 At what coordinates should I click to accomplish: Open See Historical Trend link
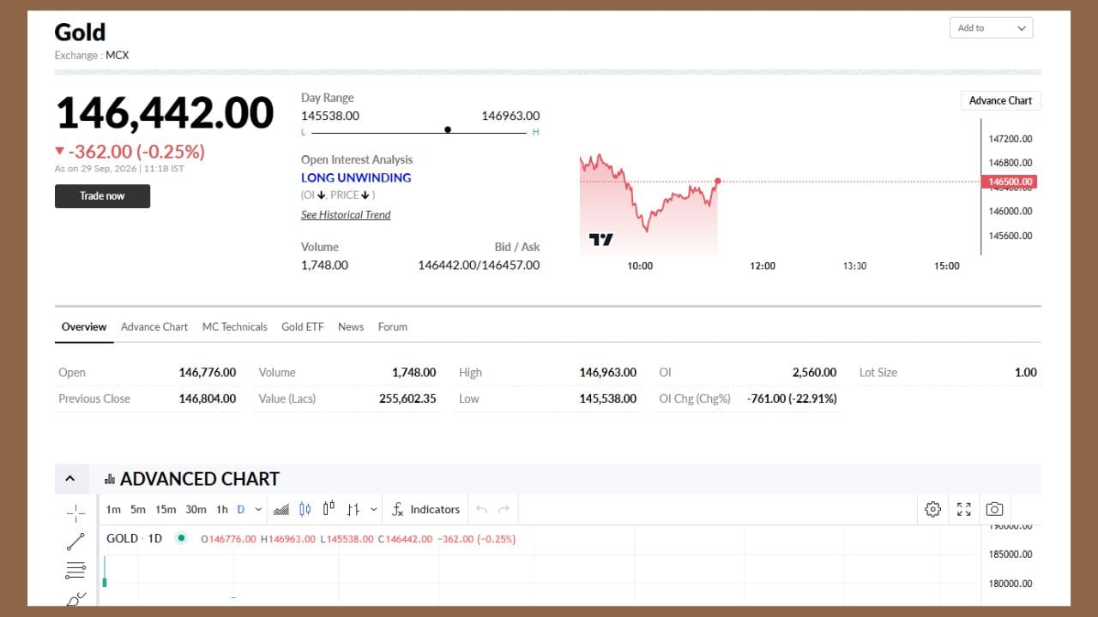[346, 215]
